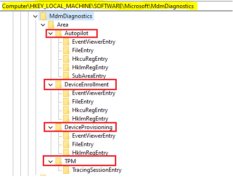The height and width of the screenshot is (178, 233).
Task: Select TracingSessionEntry under TPM
Action: [97, 170]
